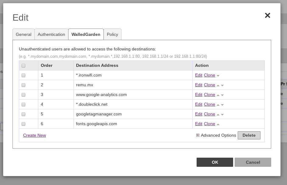Move www.google-analytics.com down via arrow

pos(222,95)
